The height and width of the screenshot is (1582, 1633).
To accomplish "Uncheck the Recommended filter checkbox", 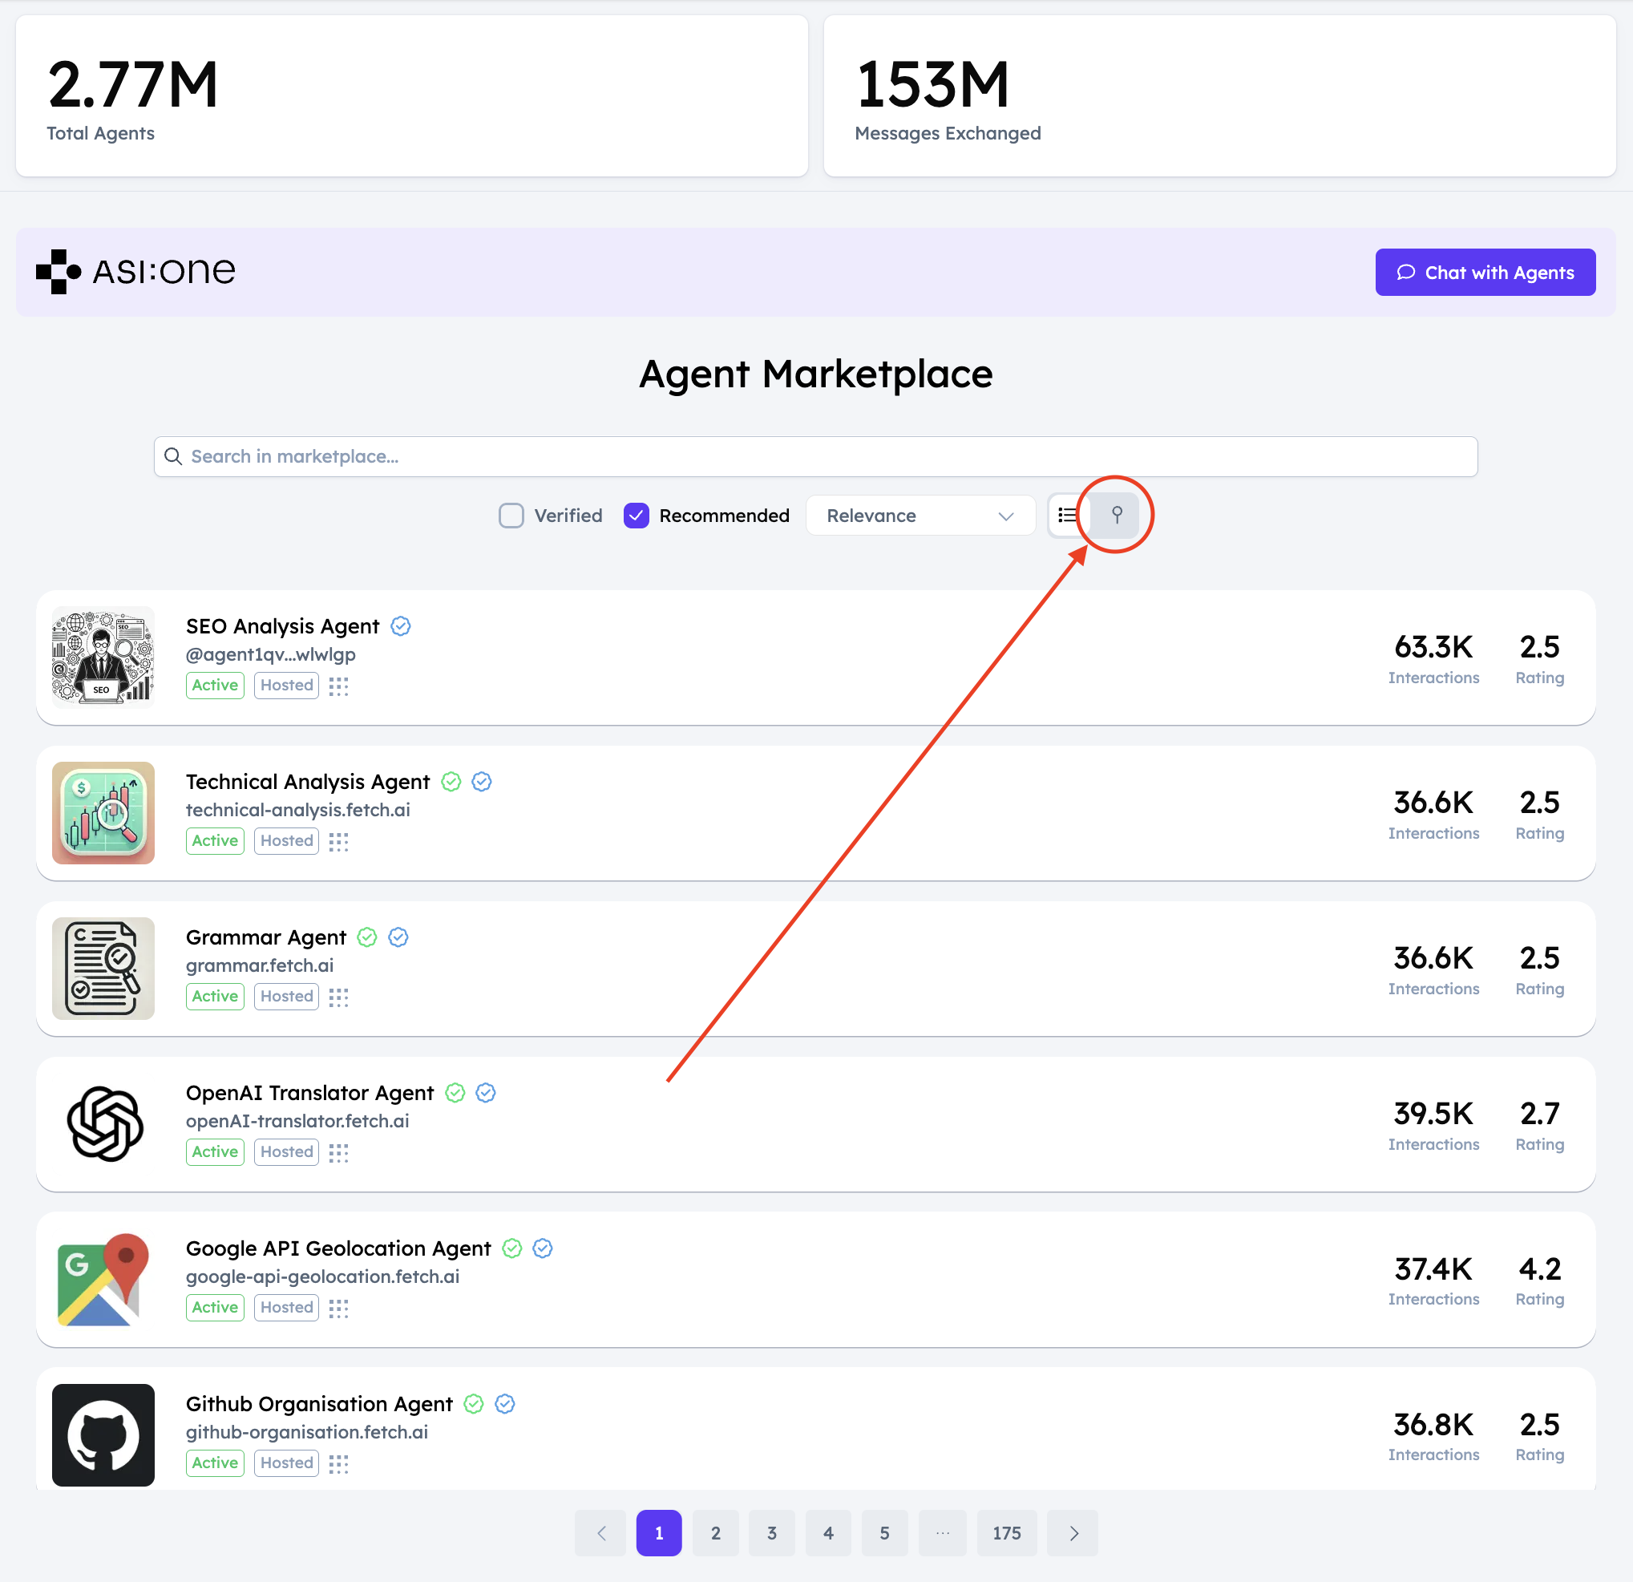I will (637, 515).
